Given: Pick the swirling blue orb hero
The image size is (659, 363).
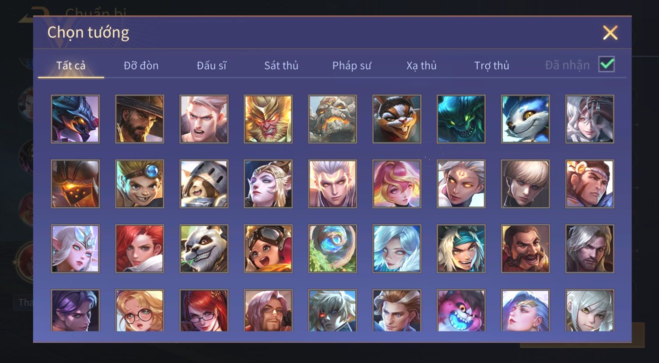Looking at the screenshot, I should point(333,249).
